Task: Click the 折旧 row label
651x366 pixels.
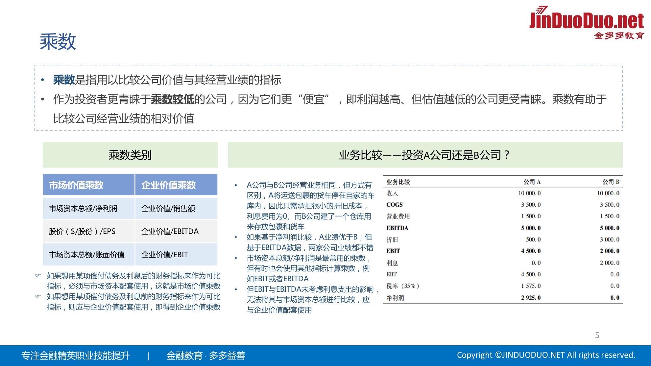Action: pos(392,240)
